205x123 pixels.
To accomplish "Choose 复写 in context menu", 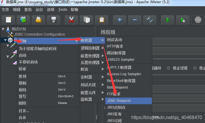I will click(x=48, y=96).
